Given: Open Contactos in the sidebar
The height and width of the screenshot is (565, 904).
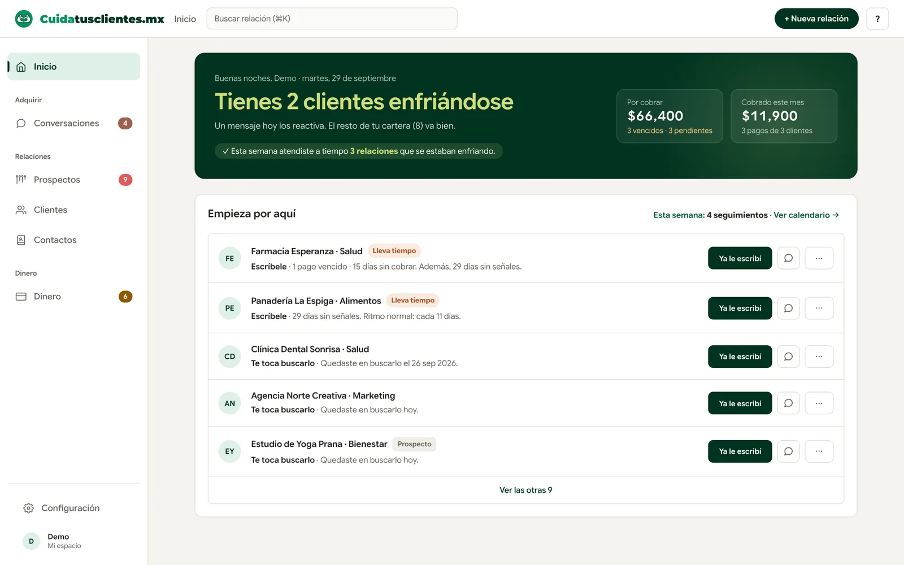Looking at the screenshot, I should (73, 240).
